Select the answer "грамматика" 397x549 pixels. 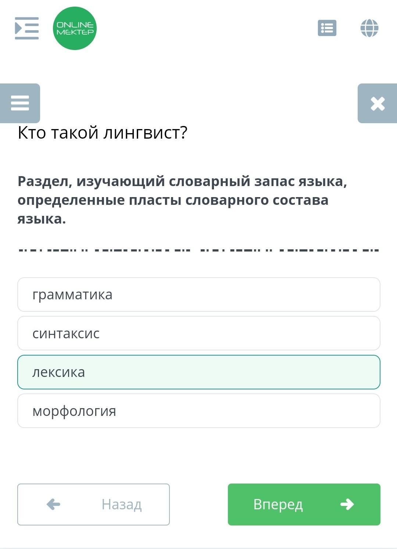(198, 295)
